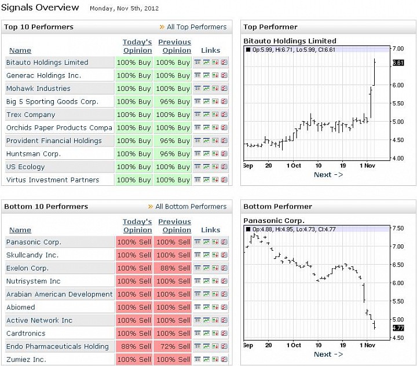This screenshot has width=417, height=366.
Task: Open green chart icon for Mohawk Industries
Action: [206, 88]
